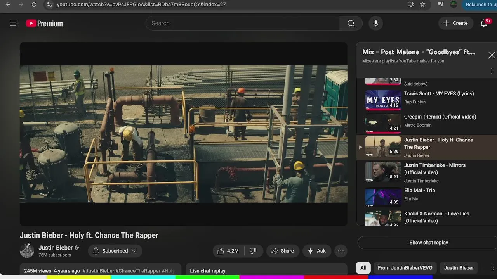
Task: Select the Justin Bieber filter chip
Action: 459,268
